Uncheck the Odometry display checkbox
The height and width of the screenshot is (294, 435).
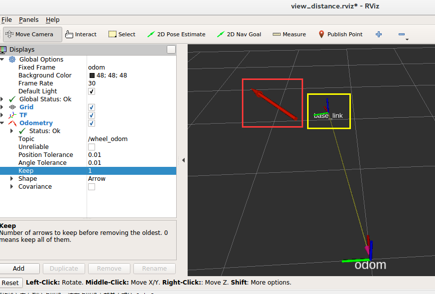[92, 123]
